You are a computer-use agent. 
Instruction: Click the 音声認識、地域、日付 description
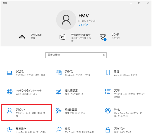(75, 113)
